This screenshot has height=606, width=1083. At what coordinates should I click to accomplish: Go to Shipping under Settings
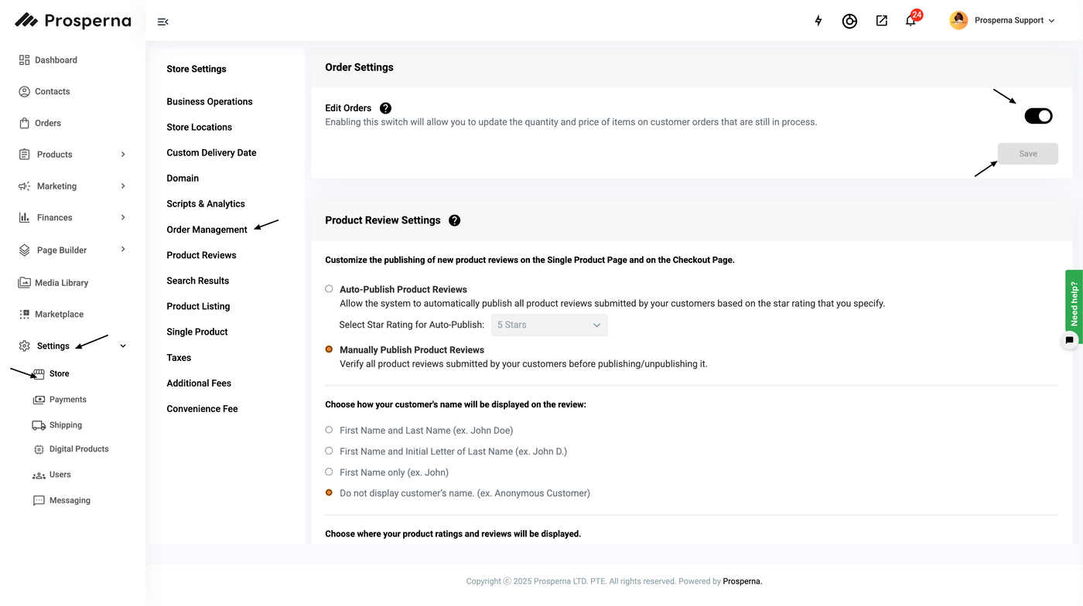point(65,425)
